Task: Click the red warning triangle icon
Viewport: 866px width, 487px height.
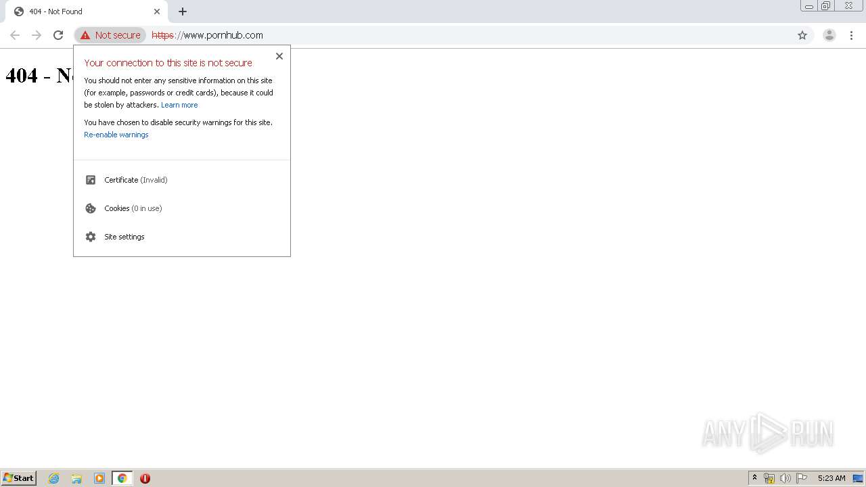Action: pyautogui.click(x=85, y=35)
